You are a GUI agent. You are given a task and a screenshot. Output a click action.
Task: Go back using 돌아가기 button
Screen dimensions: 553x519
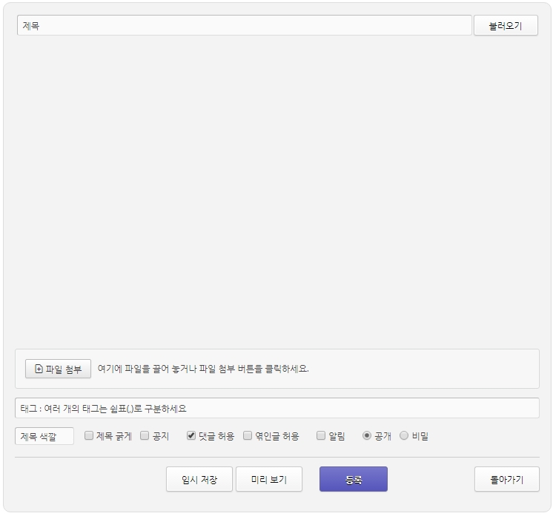(506, 479)
